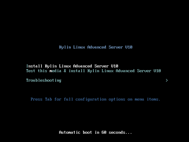Click the Kylin Linux Advanced Server V10 title

tap(96, 47)
